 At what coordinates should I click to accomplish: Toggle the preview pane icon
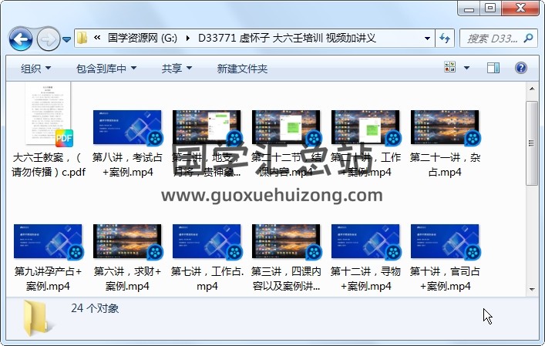[x=493, y=68]
